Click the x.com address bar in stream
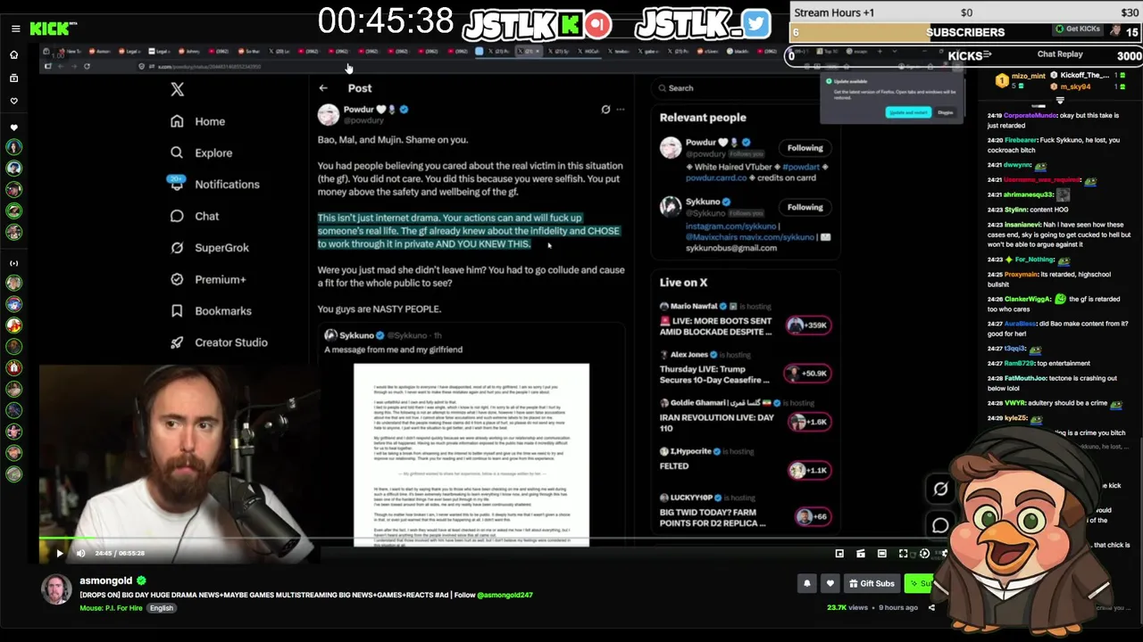 click(210, 66)
